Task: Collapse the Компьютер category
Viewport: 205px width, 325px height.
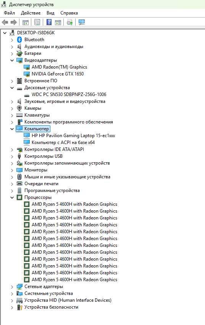Action: tap(12, 129)
